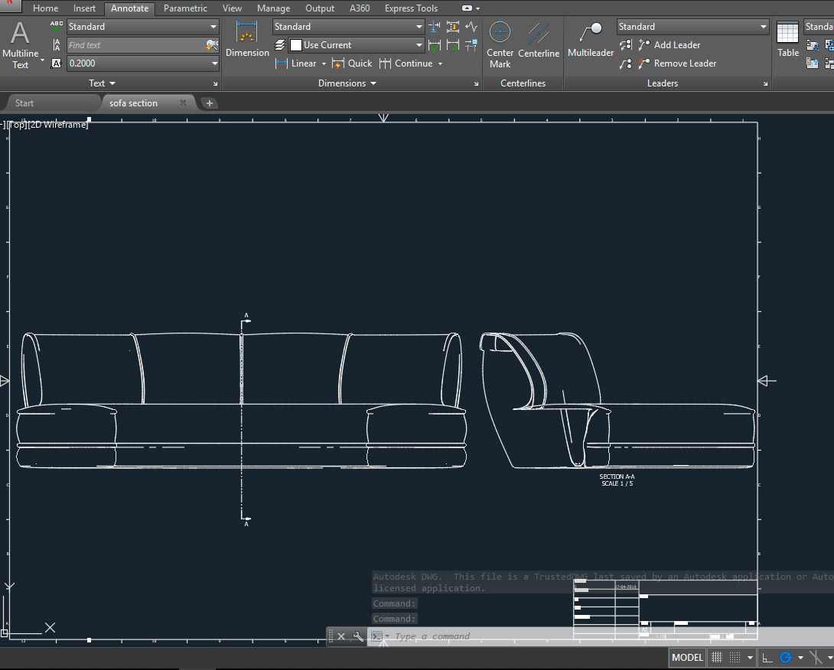Image resolution: width=834 pixels, height=670 pixels.
Task: Toggle polar tracking in status bar
Action: tap(786, 658)
